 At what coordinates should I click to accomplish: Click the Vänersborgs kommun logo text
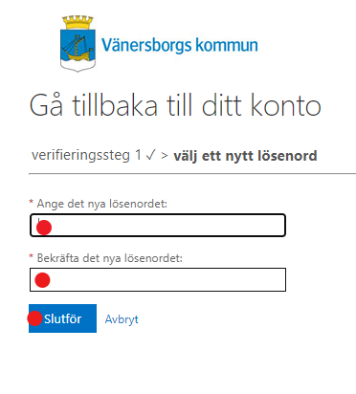coord(180,45)
